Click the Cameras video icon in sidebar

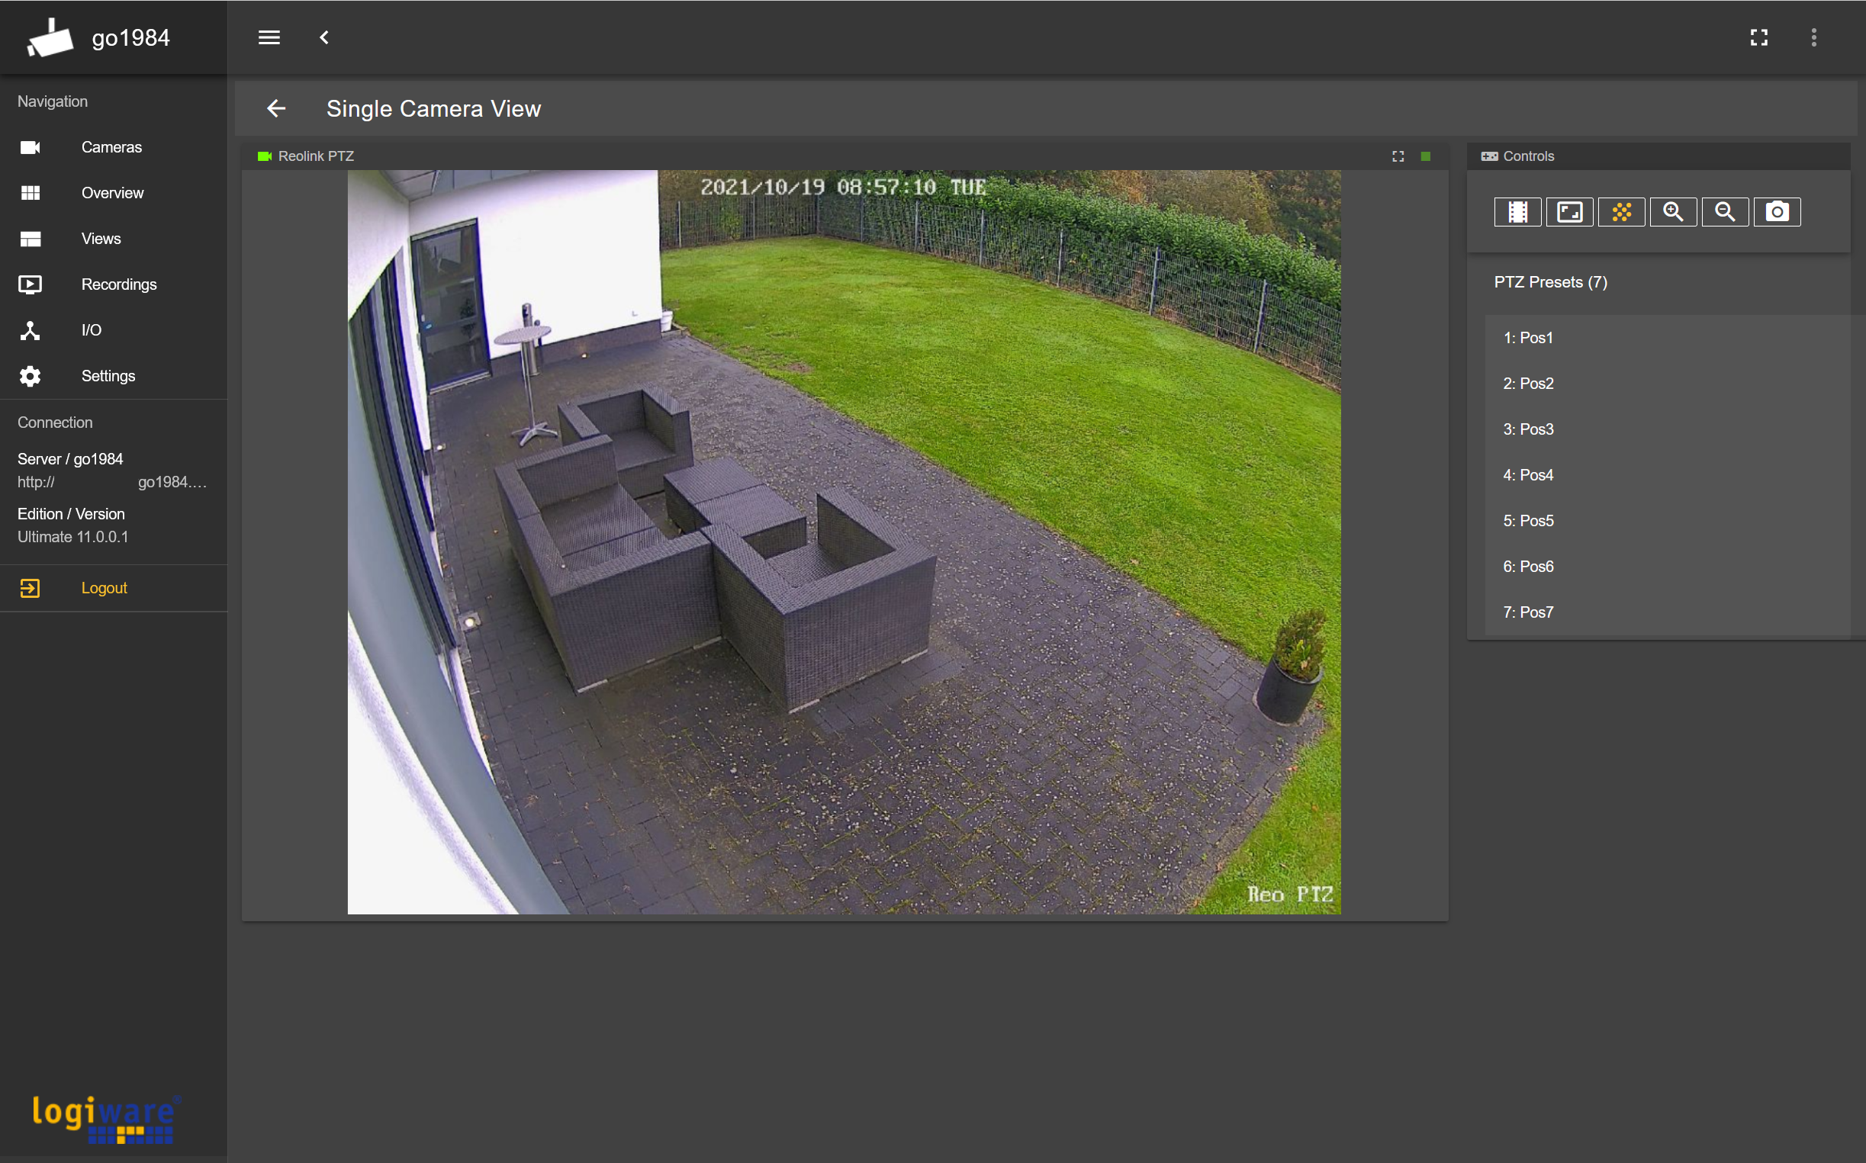tap(30, 147)
